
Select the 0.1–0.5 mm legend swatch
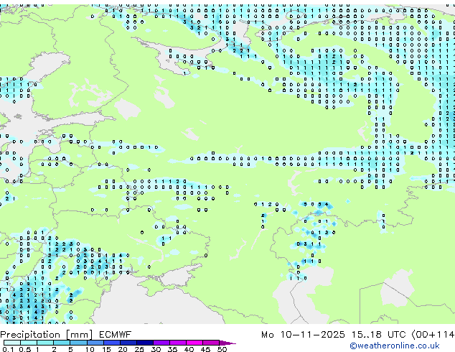12,343
